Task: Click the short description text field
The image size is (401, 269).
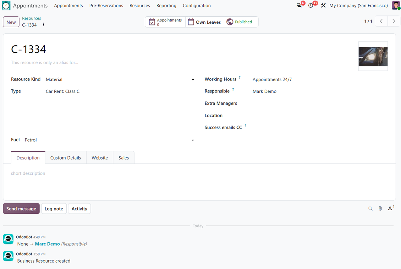Action: click(x=199, y=173)
